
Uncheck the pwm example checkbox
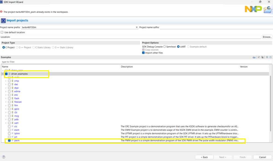[9, 141]
